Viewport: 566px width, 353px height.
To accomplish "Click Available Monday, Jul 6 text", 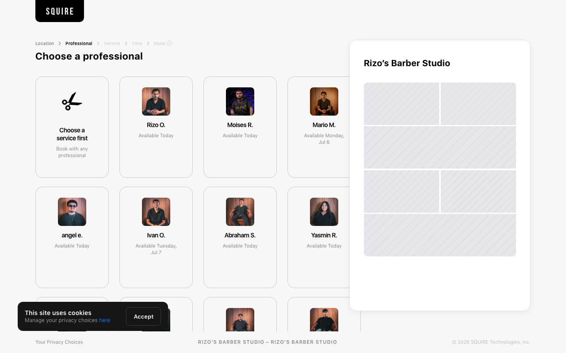I will [x=324, y=139].
